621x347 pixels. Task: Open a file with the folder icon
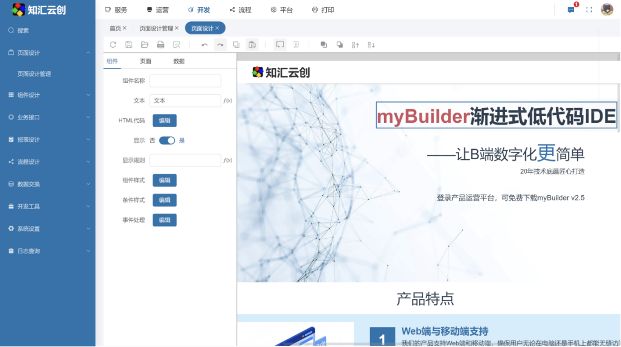pyautogui.click(x=145, y=45)
